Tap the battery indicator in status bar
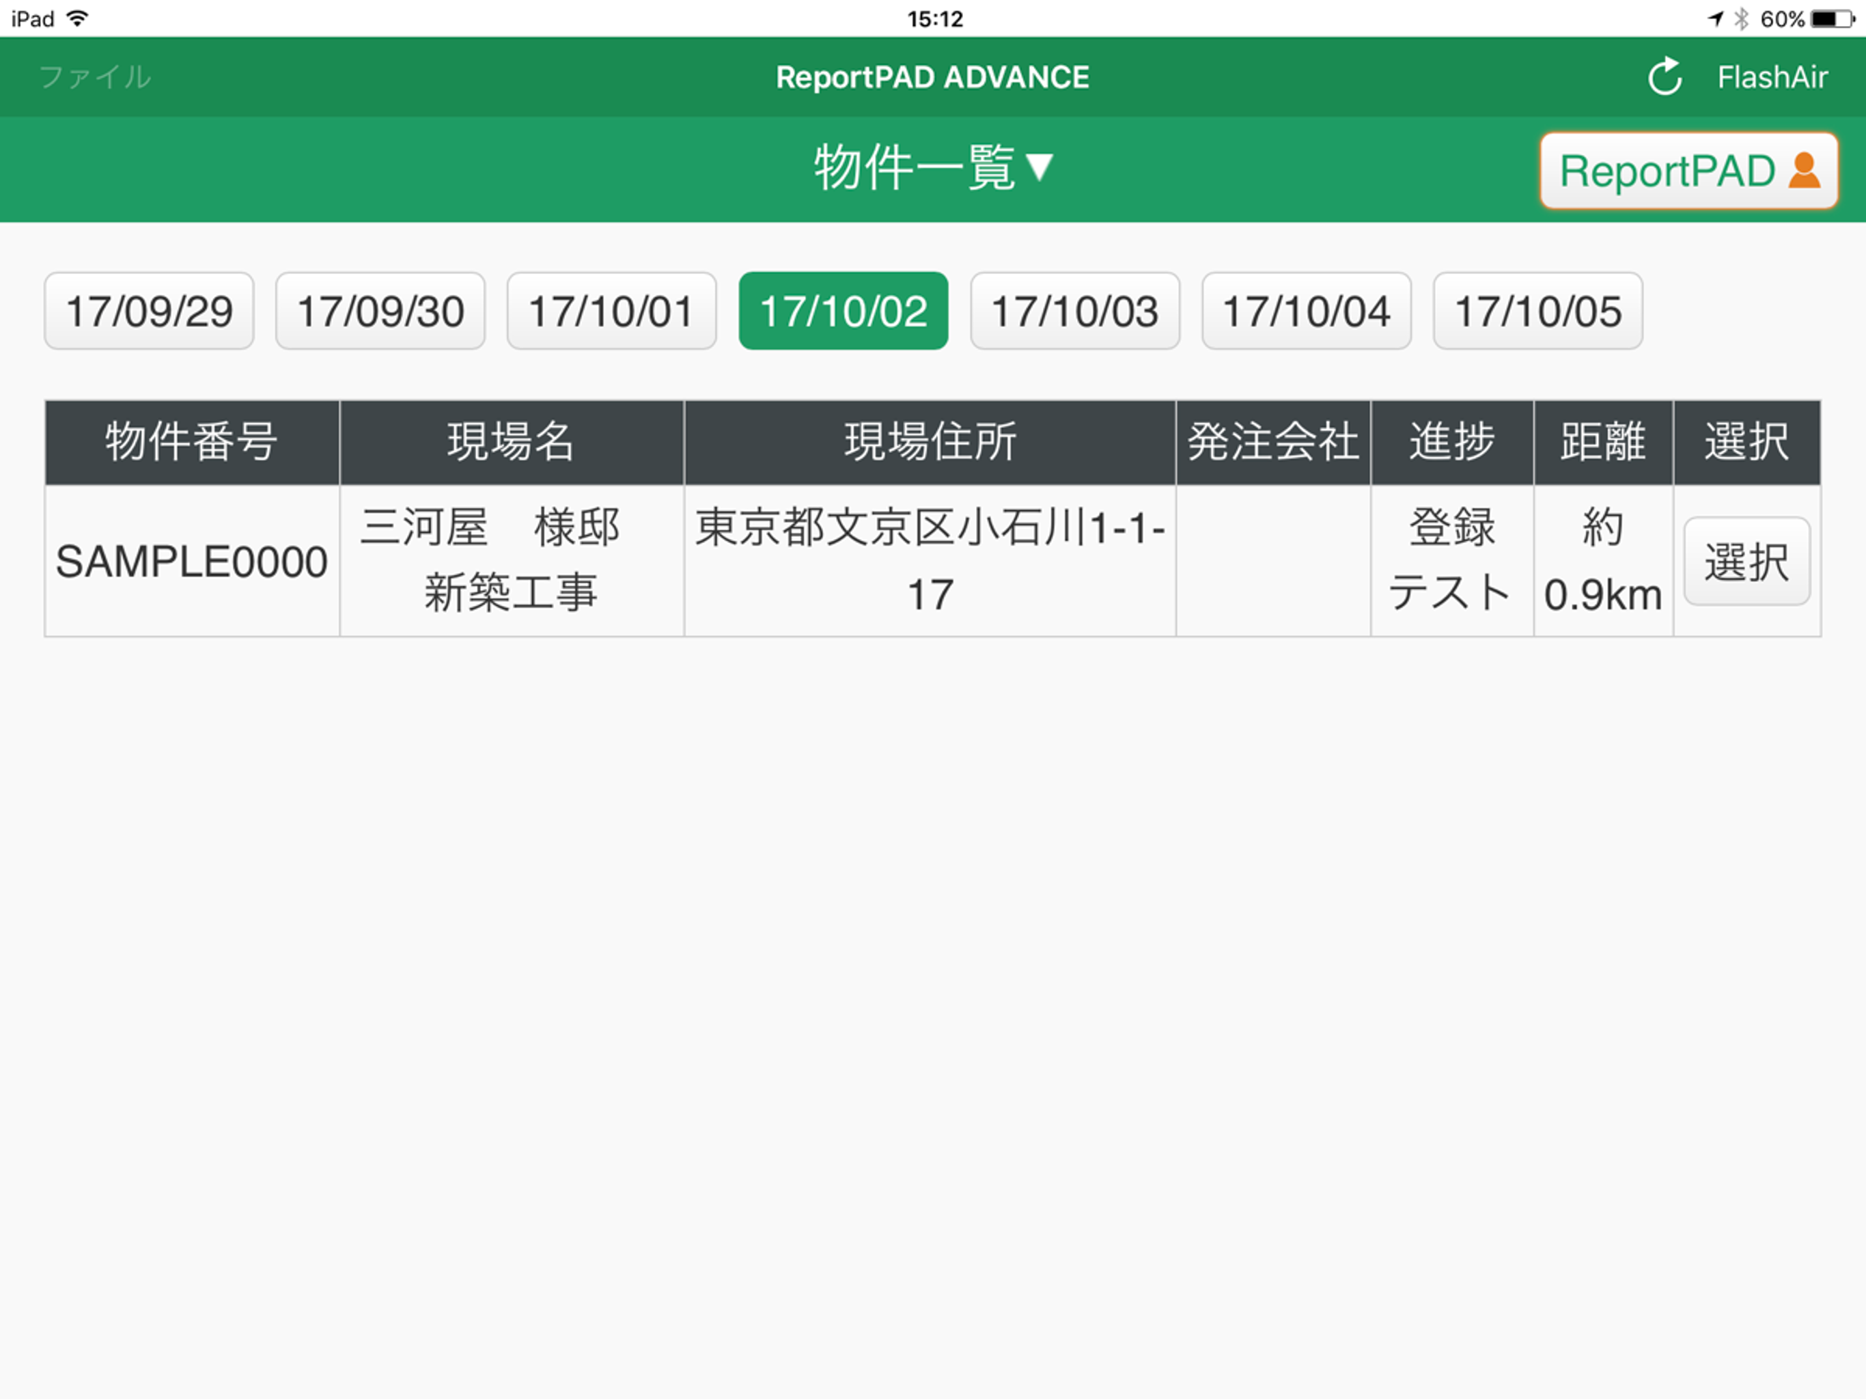This screenshot has height=1399, width=1866. [1833, 18]
